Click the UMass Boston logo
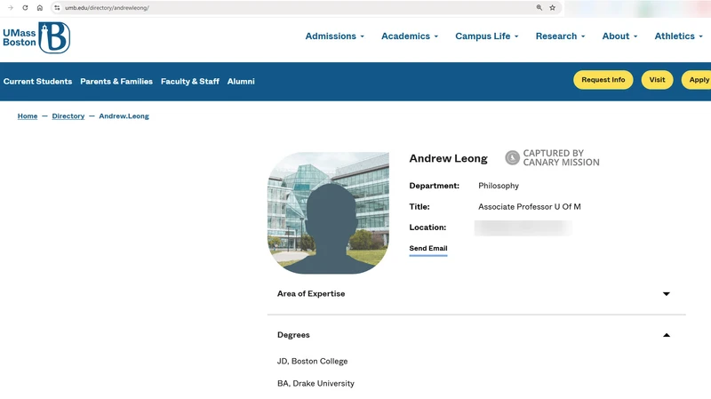The width and height of the screenshot is (711, 399). (x=36, y=37)
